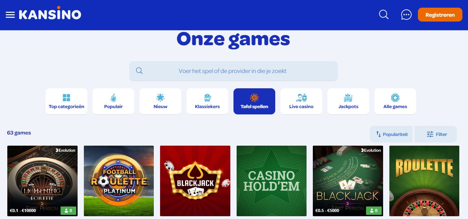468x219 pixels.
Task: Open the Populariteit sort dropdown
Action: coord(391,134)
